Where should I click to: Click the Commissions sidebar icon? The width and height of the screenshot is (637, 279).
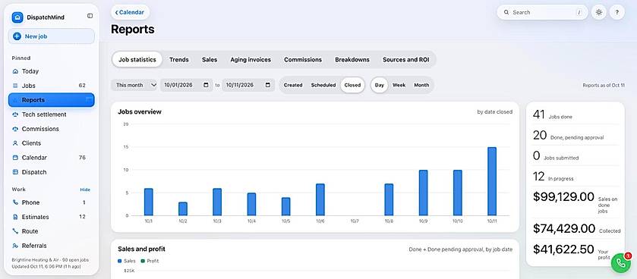[15, 129]
